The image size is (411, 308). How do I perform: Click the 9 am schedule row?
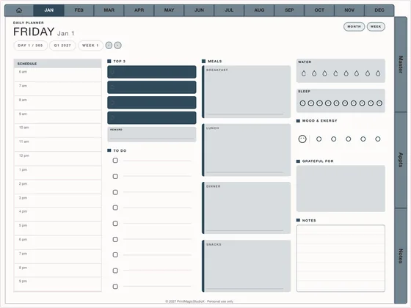58,117
